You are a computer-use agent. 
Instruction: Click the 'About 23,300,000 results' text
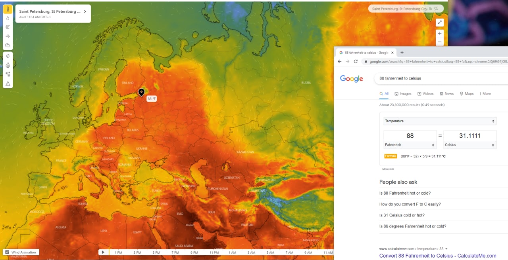[412, 105]
